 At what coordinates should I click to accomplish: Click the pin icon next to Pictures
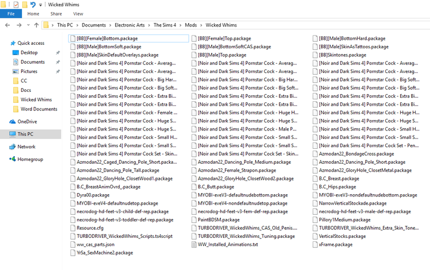click(x=58, y=71)
